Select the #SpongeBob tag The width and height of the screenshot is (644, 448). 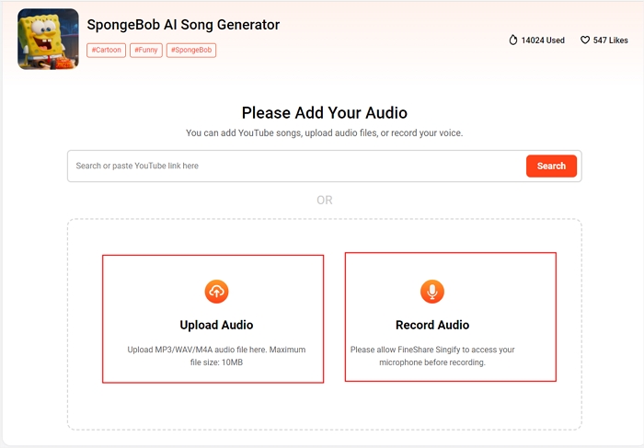(191, 50)
